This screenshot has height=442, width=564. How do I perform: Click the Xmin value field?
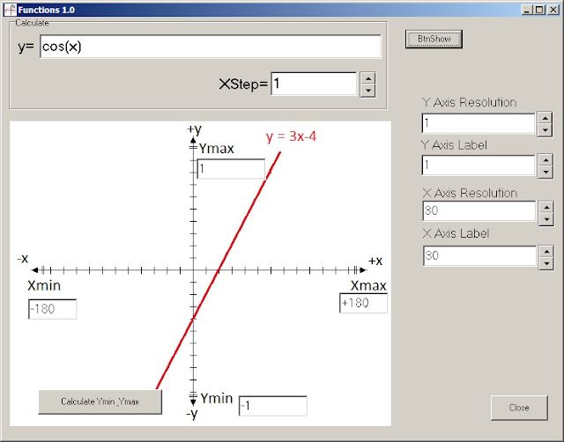(x=53, y=309)
